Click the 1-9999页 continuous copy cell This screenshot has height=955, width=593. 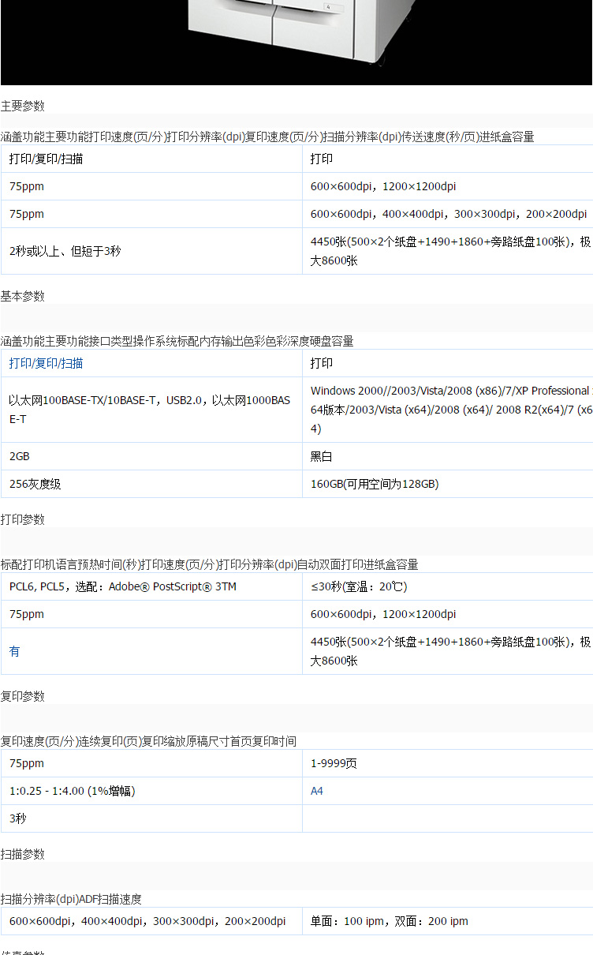pos(448,763)
